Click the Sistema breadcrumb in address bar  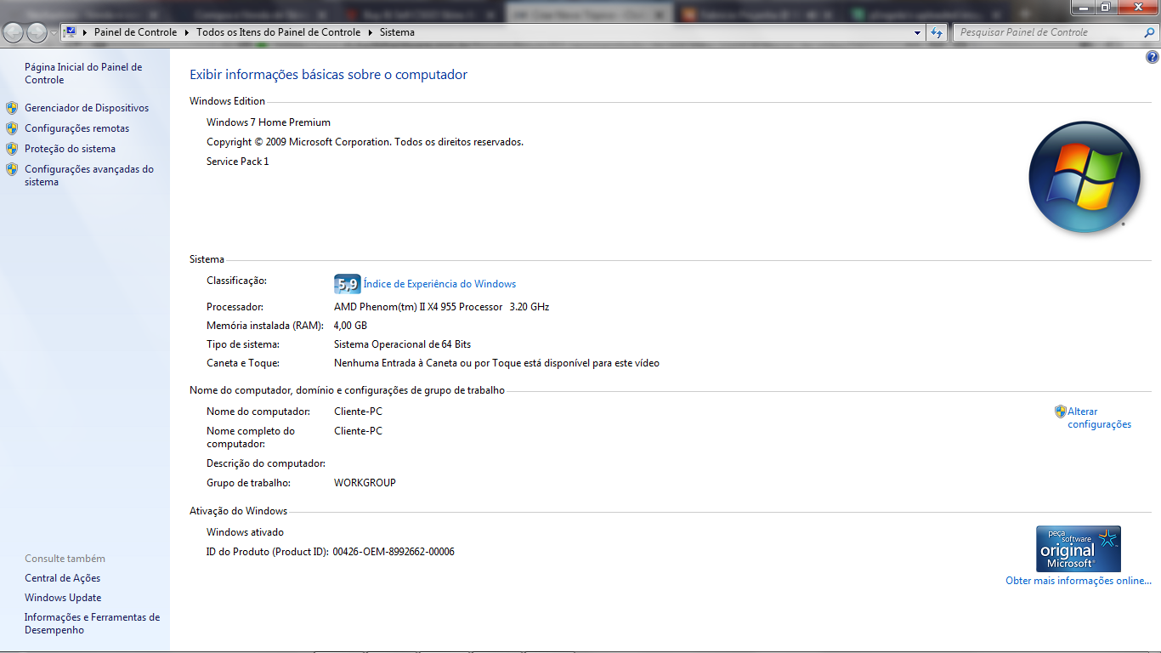pos(397,32)
